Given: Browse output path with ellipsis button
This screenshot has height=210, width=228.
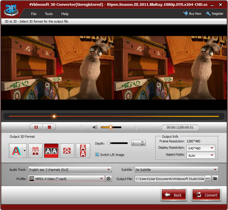Looking at the screenshot, I should pyautogui.click(x=208, y=179).
